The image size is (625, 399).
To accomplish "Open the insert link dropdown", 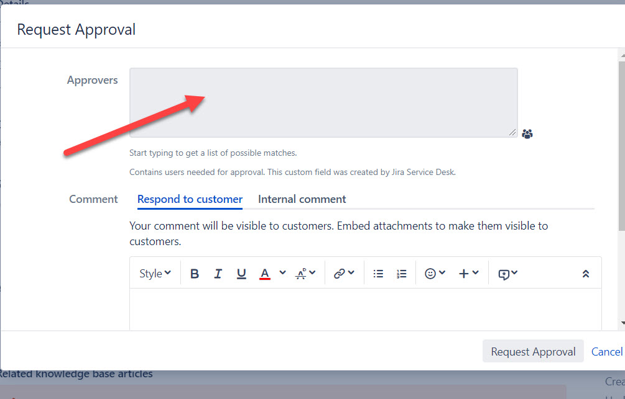I will (x=344, y=273).
